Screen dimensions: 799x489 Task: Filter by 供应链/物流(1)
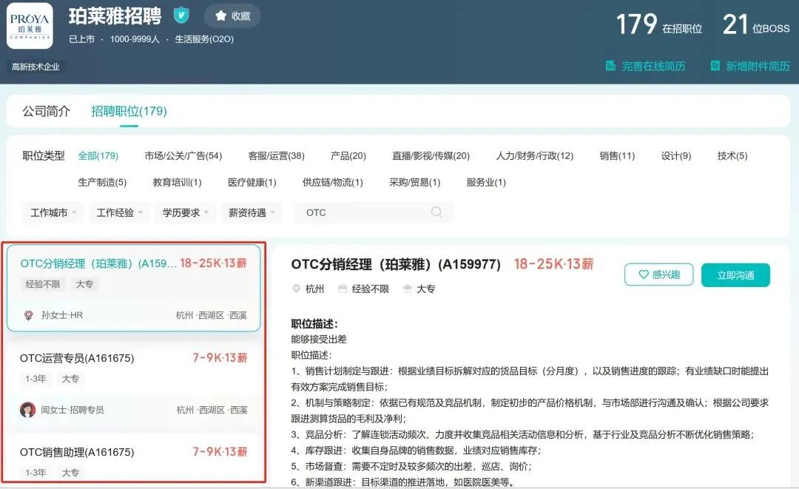(x=332, y=182)
